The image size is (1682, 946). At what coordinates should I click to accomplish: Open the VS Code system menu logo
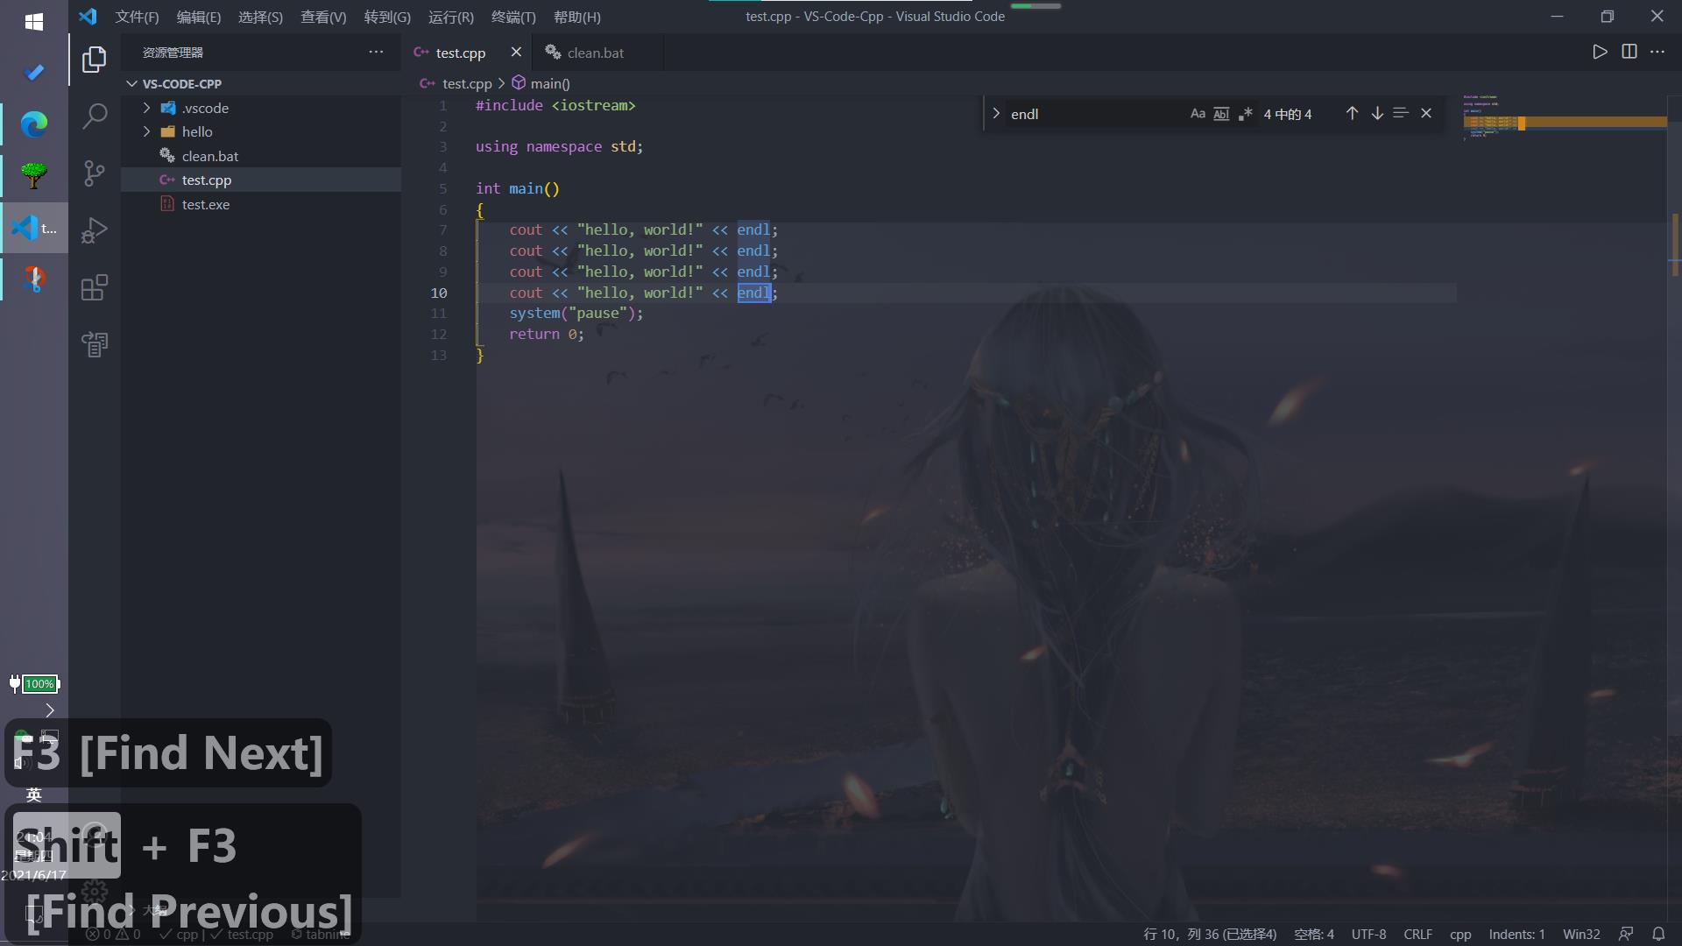(88, 17)
